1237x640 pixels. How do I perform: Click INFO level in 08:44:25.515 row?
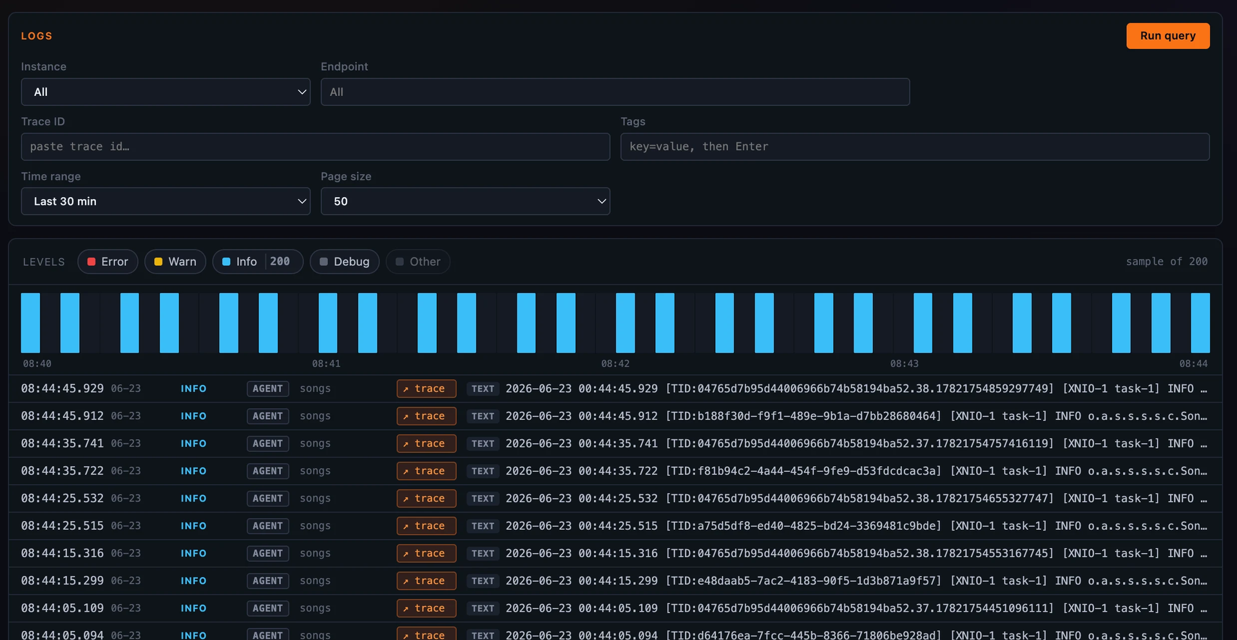[193, 526]
